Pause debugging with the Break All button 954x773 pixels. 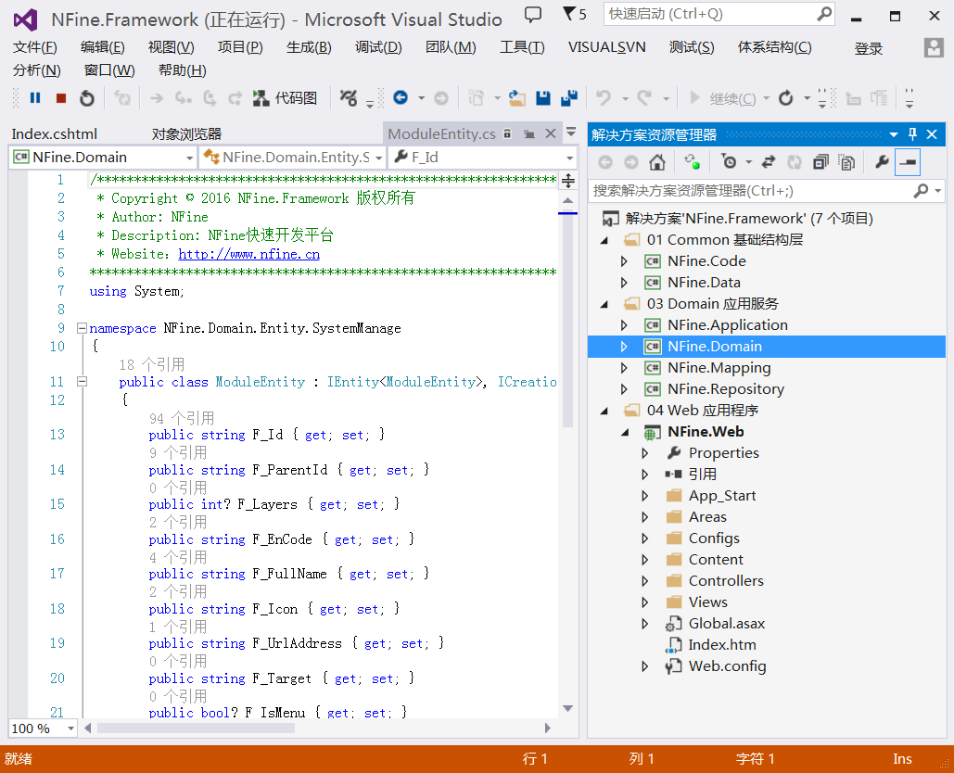(x=35, y=98)
